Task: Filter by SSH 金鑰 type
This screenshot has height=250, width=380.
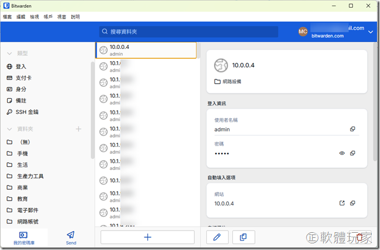Action: (27, 112)
